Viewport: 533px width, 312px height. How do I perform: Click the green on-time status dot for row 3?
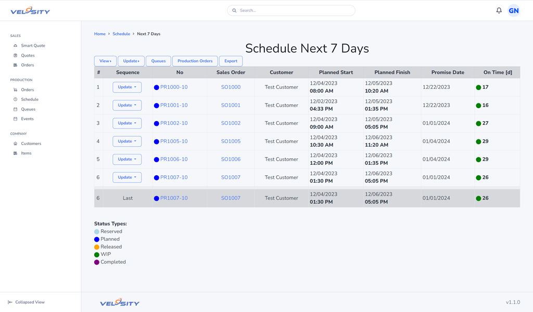click(x=478, y=124)
